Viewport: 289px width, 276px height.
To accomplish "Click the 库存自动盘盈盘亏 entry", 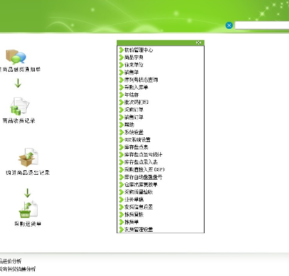I will (x=143, y=177).
